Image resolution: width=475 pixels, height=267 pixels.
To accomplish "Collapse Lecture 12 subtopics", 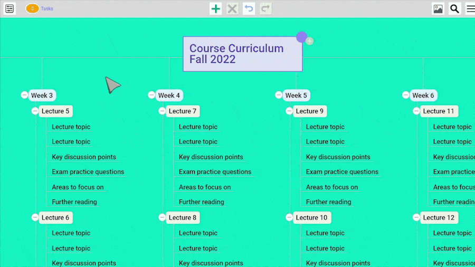I will click(416, 217).
